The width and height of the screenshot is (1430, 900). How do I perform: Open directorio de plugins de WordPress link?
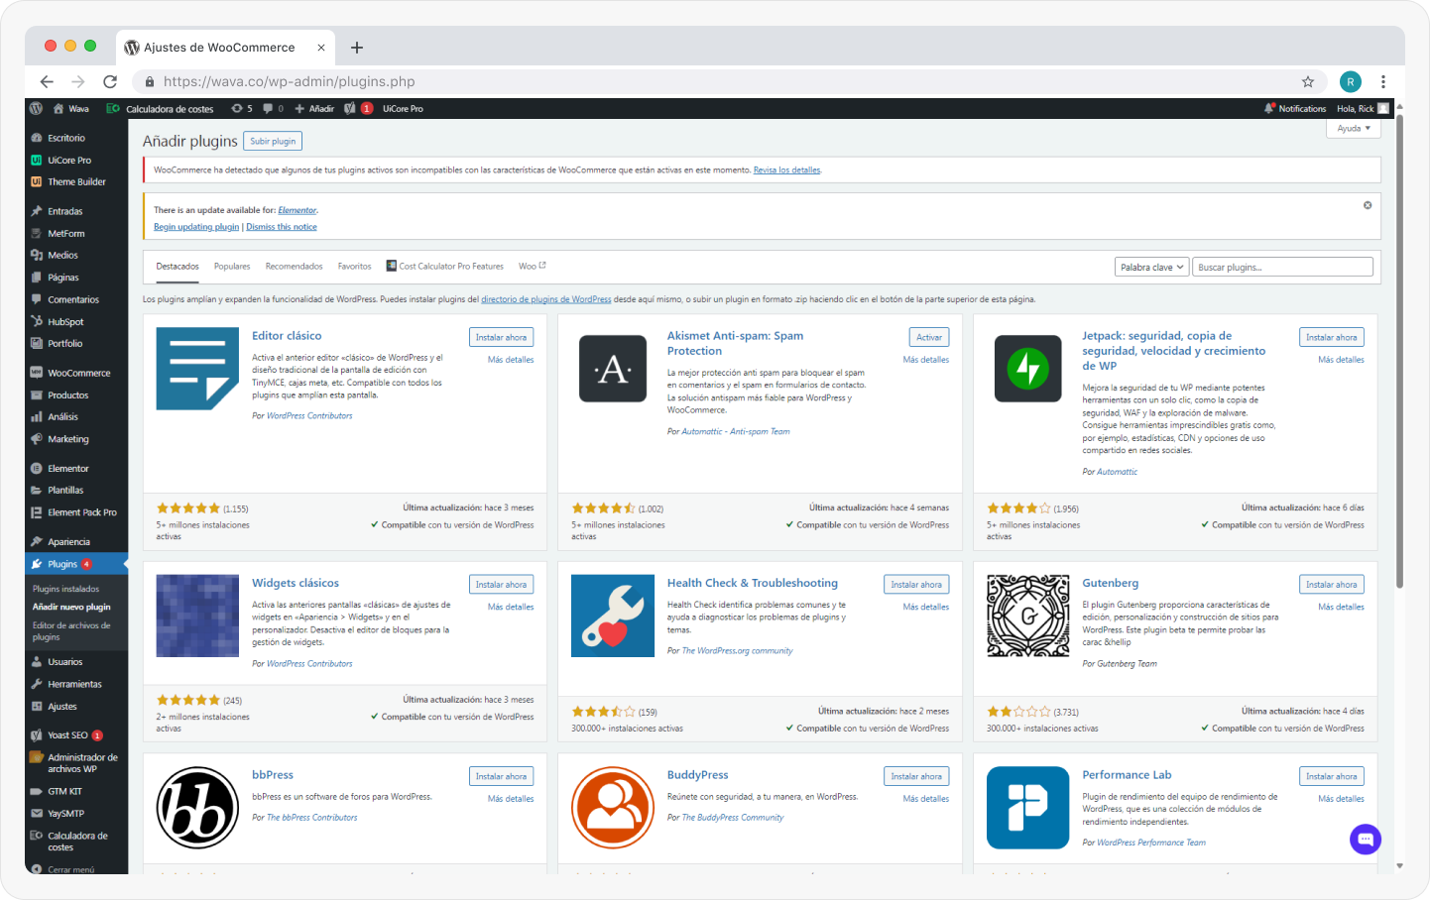pyautogui.click(x=546, y=299)
